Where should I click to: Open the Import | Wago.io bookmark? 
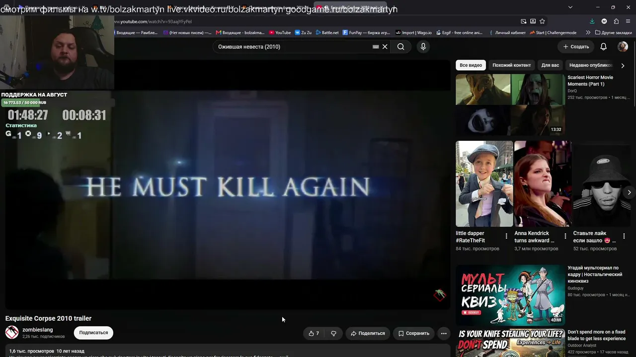(x=413, y=33)
